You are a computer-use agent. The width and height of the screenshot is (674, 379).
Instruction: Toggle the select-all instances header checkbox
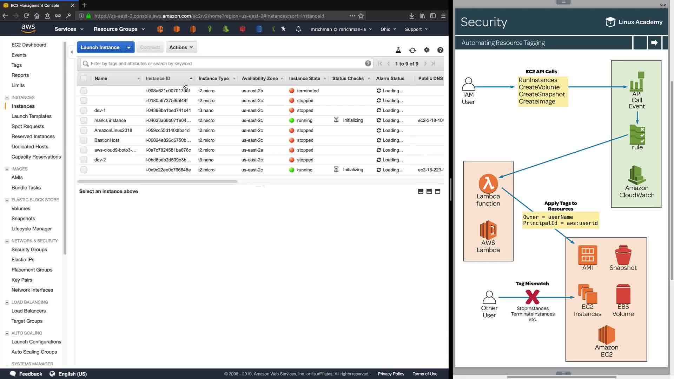(x=84, y=79)
